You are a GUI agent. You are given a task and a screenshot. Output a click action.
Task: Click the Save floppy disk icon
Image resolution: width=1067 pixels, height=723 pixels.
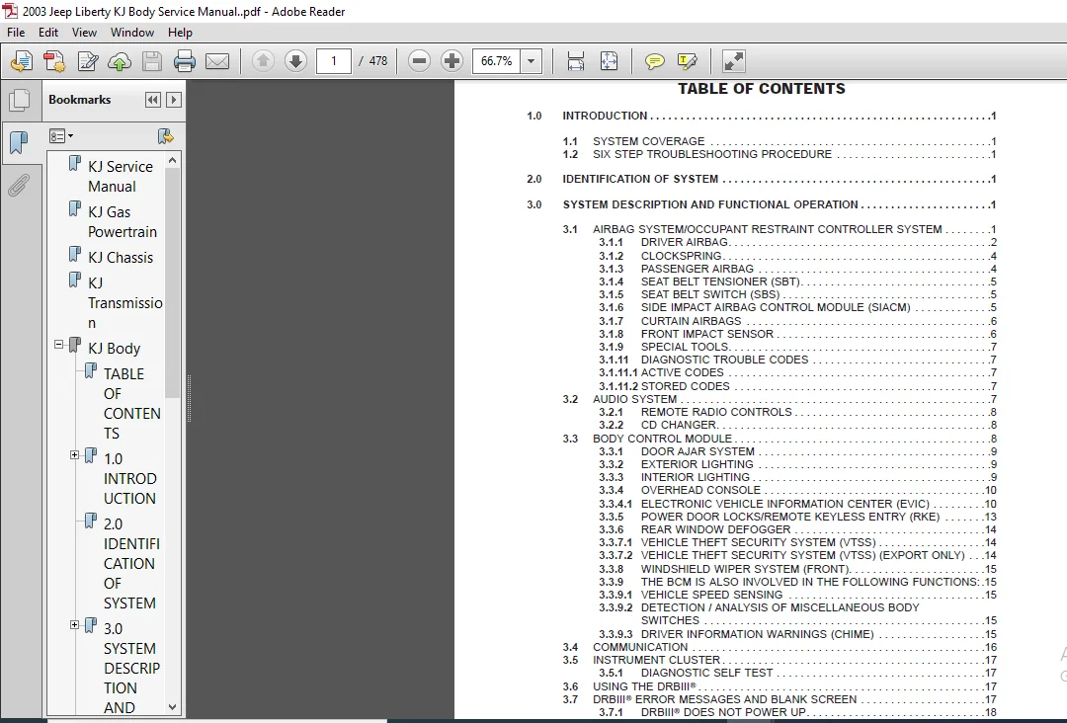click(152, 61)
